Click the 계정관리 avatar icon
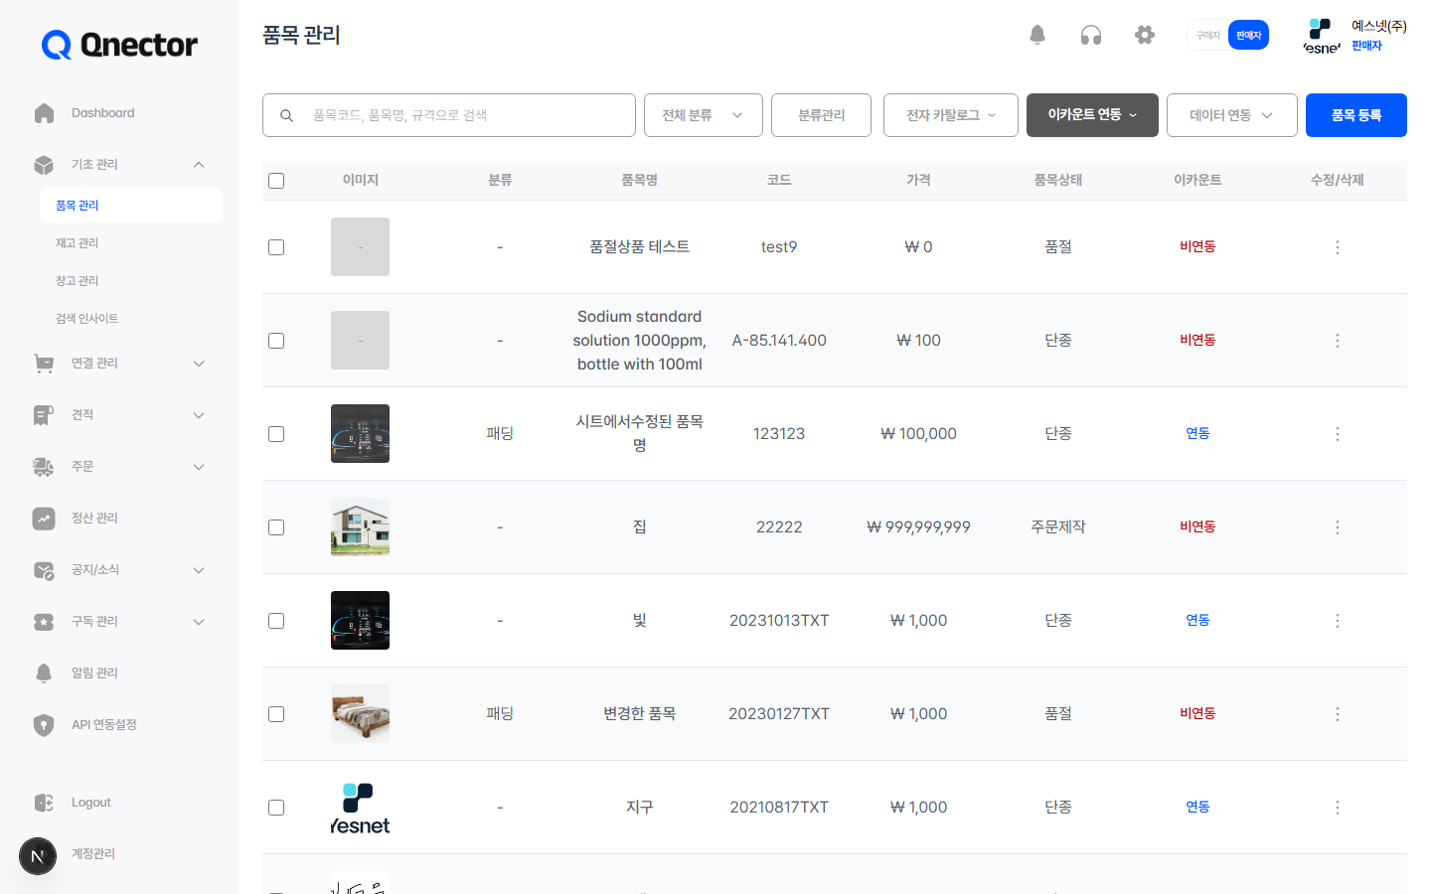 (x=38, y=855)
